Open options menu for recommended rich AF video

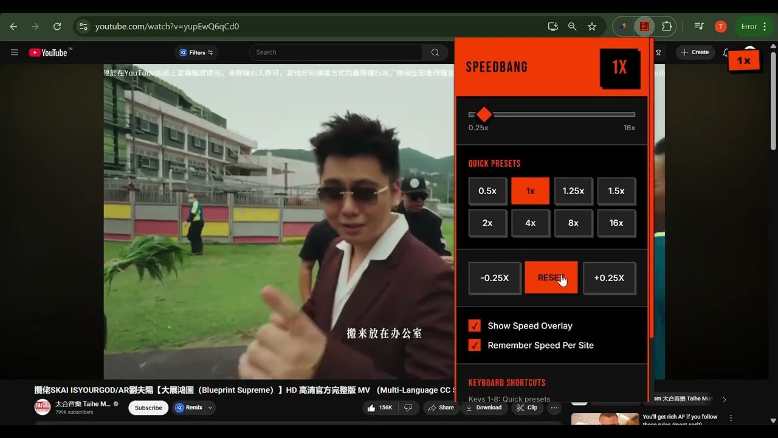coord(731,418)
